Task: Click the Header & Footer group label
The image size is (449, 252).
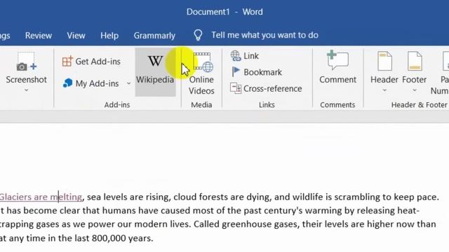Action: [419, 105]
